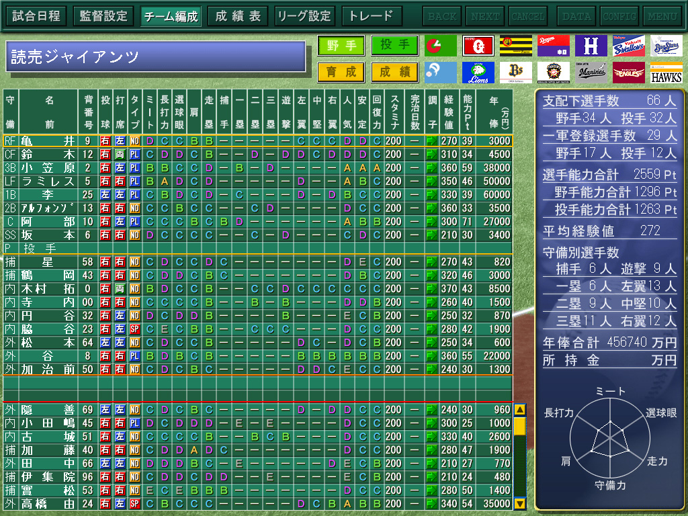Select the Yokohama BayStars logo
Screen dimensions: 688x516
click(666, 46)
